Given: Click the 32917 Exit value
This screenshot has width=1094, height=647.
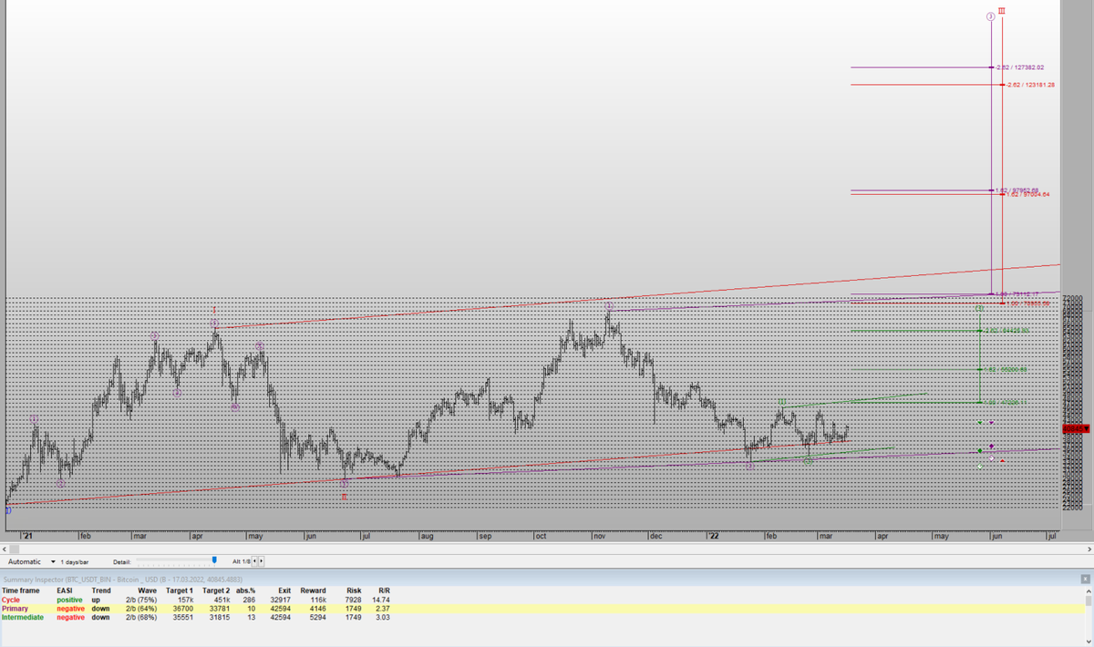Looking at the screenshot, I should (x=280, y=601).
